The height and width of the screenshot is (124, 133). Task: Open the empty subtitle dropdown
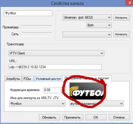[87, 34]
